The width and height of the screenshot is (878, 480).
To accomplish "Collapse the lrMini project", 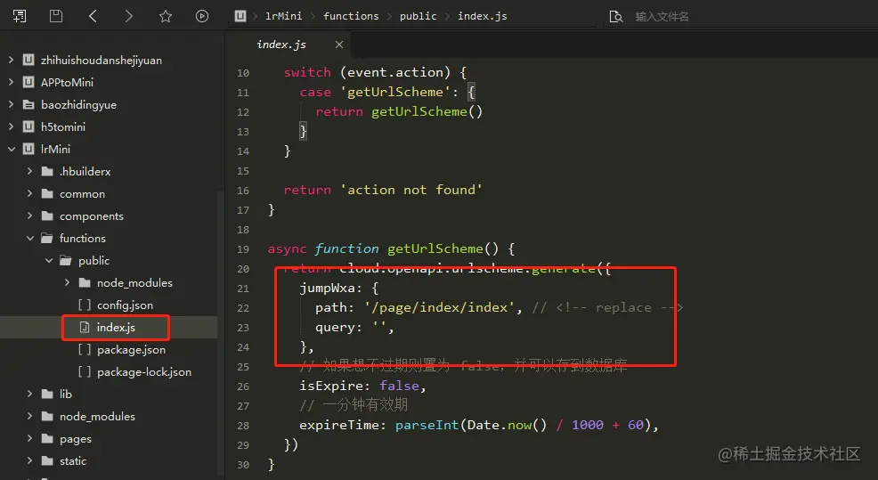I will (12, 149).
